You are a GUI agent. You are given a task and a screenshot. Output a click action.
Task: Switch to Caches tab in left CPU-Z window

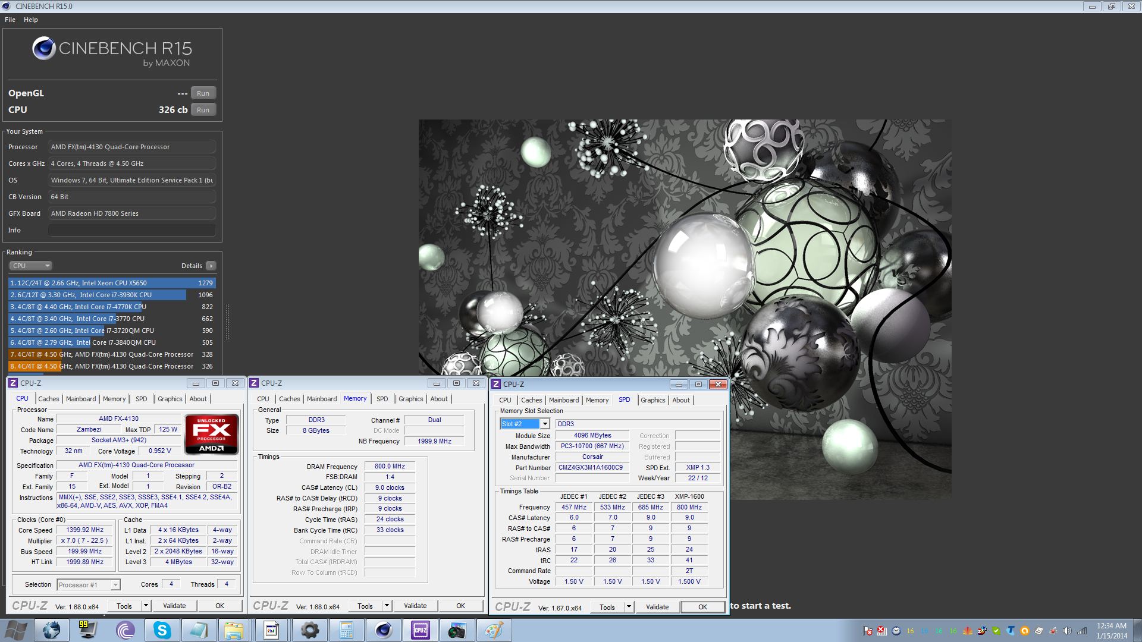click(x=49, y=399)
